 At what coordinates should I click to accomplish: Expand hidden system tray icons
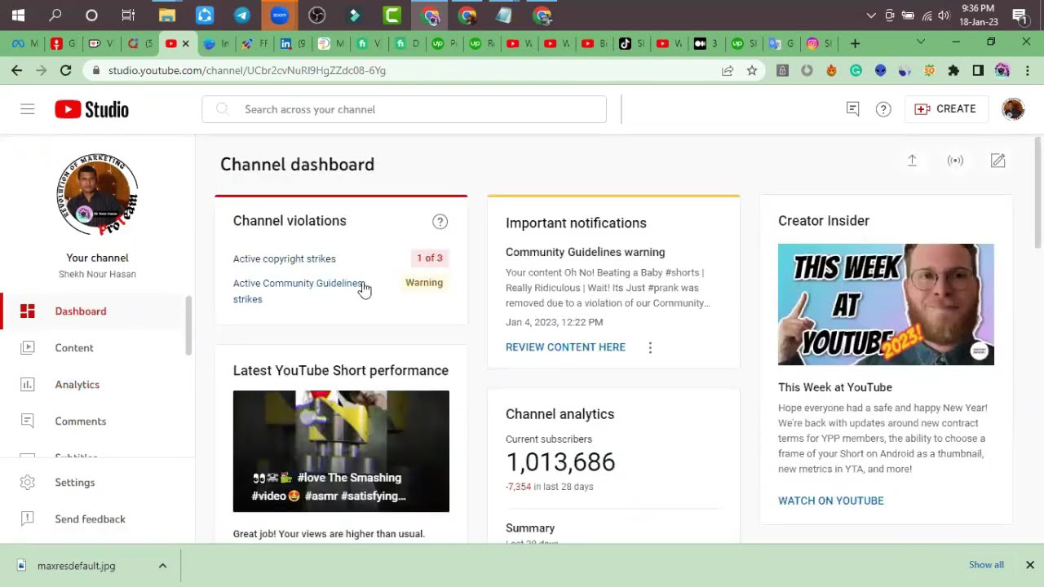point(871,15)
